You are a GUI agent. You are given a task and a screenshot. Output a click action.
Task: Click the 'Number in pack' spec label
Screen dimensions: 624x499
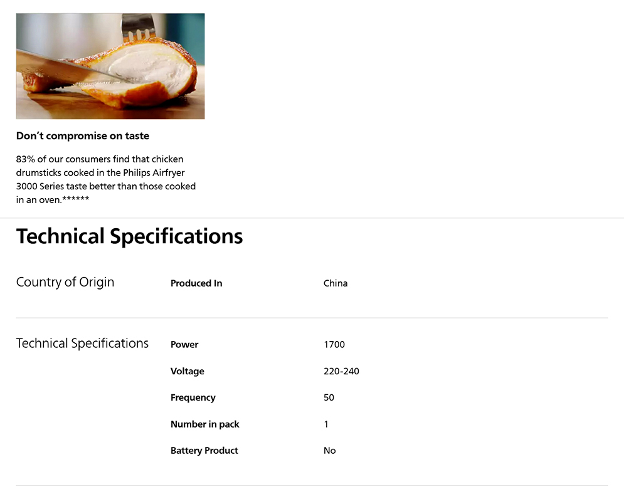tap(205, 424)
